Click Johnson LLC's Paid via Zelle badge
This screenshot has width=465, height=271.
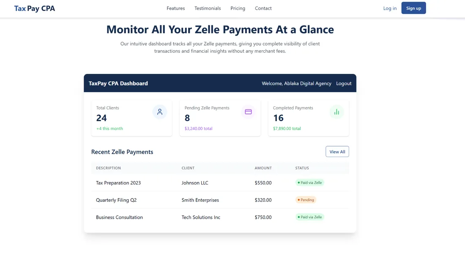[309, 183]
